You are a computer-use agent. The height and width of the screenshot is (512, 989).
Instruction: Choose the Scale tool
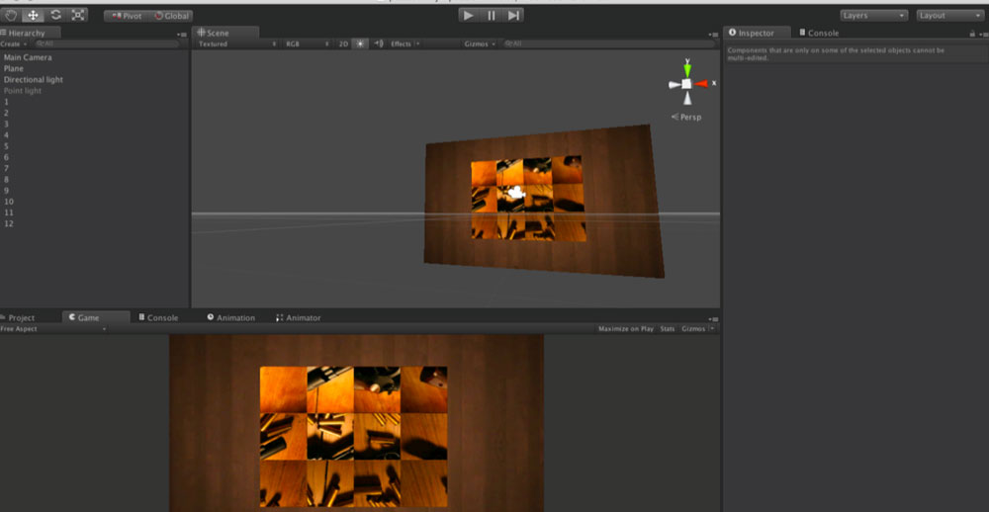click(x=78, y=15)
